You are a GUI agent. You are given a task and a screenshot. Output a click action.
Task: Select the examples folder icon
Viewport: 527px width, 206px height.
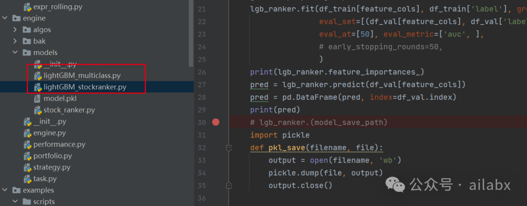16,190
